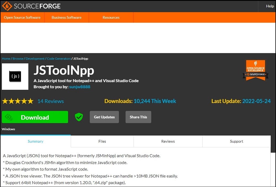Switch to the Files tab
The image size is (276, 187).
point(102,141)
